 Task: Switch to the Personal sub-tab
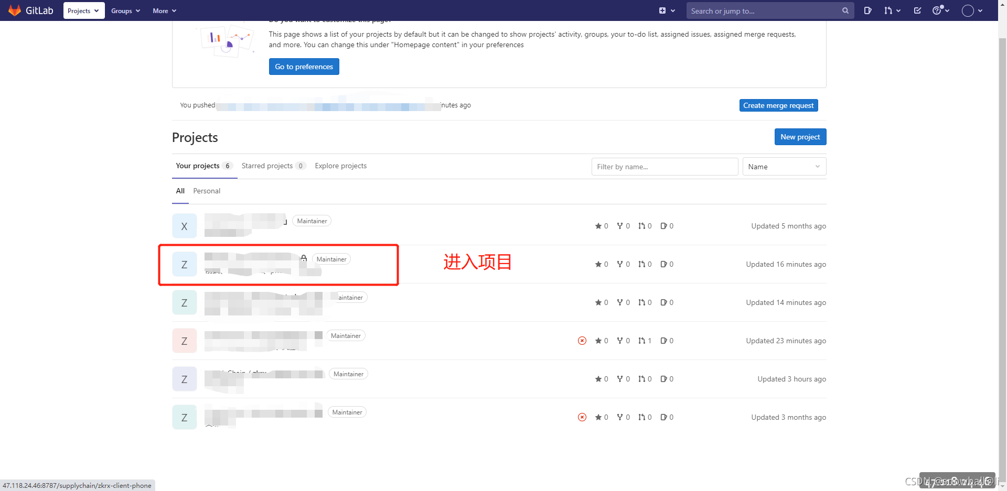[x=207, y=191]
